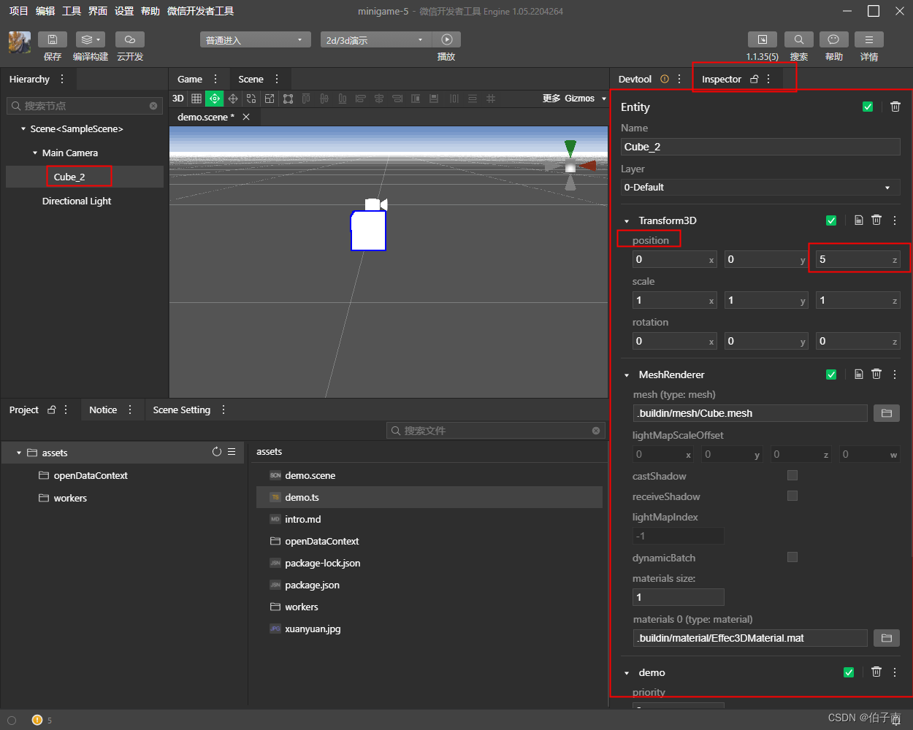Click the Save (保存) toolbar icon
Image resolution: width=913 pixels, height=730 pixels.
[53, 39]
